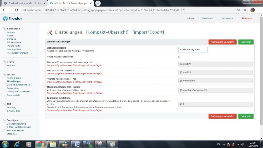Open a new browser tab with the plus icon
The width and height of the screenshot is (263, 148).
[x=98, y=3]
